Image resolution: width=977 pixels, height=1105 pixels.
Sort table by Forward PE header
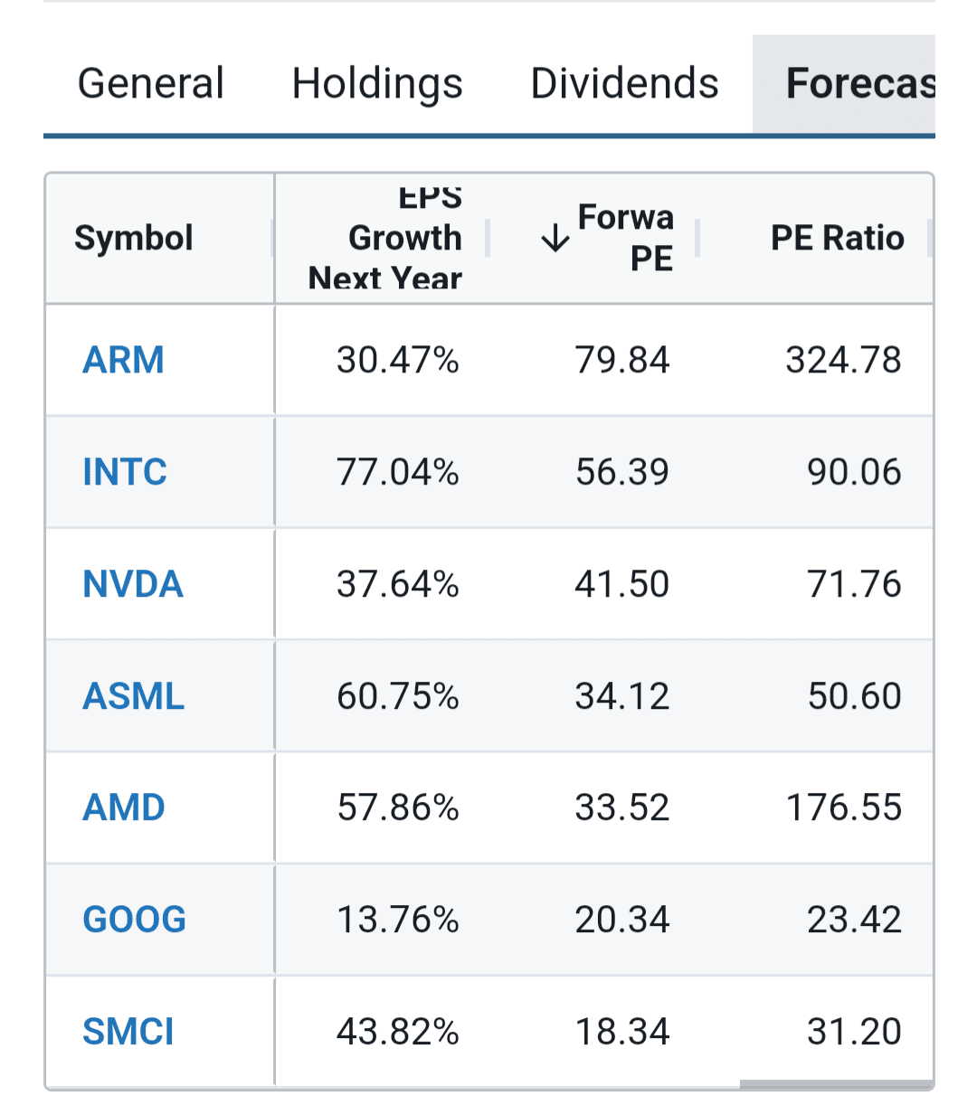pyautogui.click(x=625, y=239)
